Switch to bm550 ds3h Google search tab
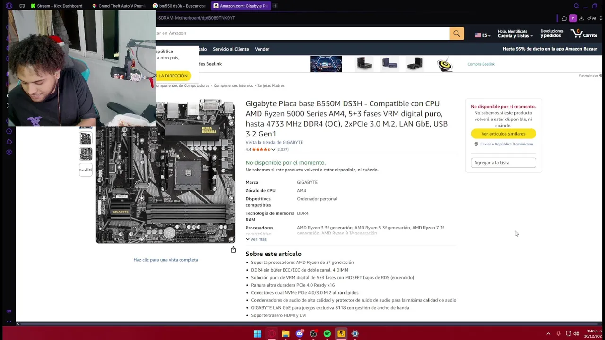Viewport: 605px width, 340px height. 180,6
